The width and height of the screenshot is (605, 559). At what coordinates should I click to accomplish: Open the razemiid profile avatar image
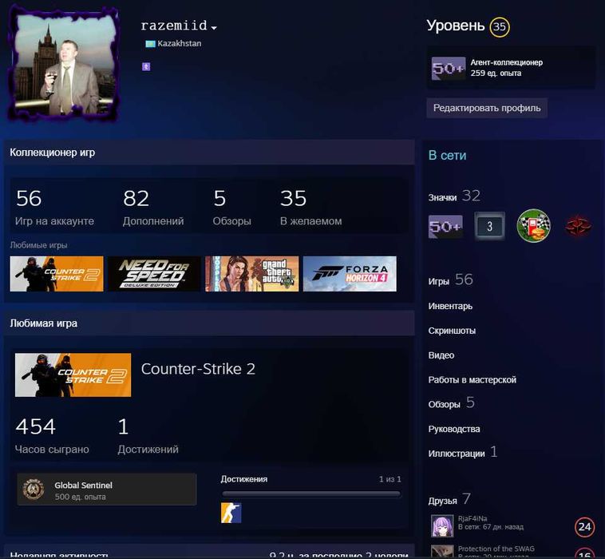pyautogui.click(x=64, y=65)
